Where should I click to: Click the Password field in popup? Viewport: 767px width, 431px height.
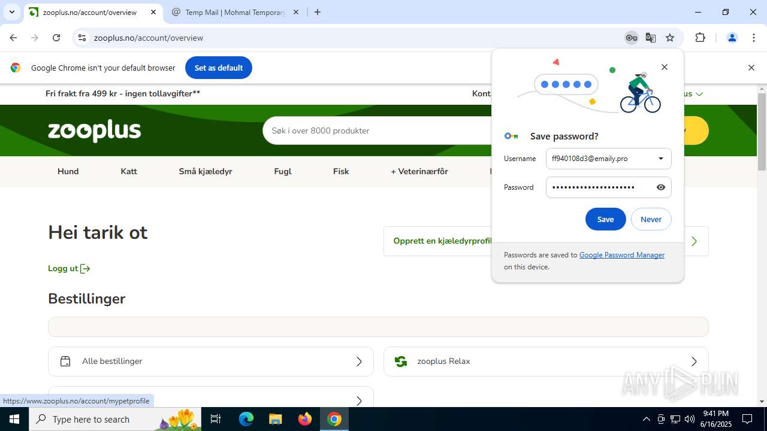click(x=608, y=187)
